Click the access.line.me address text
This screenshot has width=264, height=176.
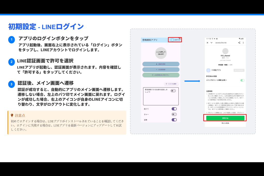(221, 43)
